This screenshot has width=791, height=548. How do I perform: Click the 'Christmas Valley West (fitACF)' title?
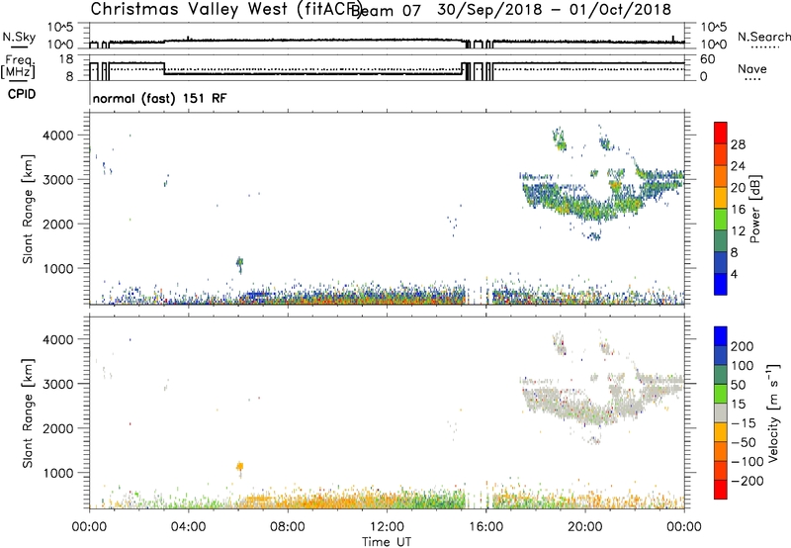pos(225,10)
